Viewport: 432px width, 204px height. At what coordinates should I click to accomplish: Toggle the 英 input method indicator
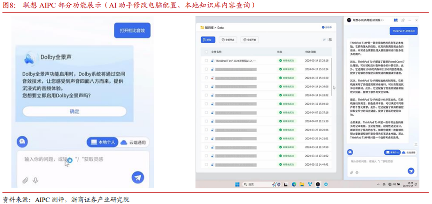(384, 184)
